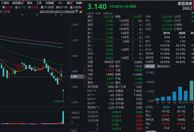This screenshot has height=132, width=194.
Task: Click the 委比 value -55.23%
Action: (x=108, y=17)
